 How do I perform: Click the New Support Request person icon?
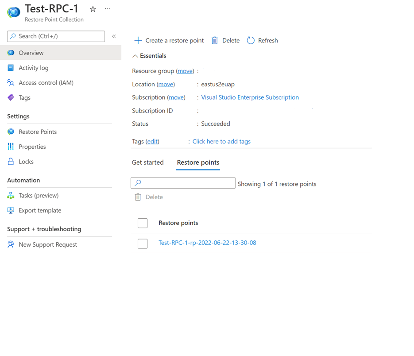tap(11, 244)
